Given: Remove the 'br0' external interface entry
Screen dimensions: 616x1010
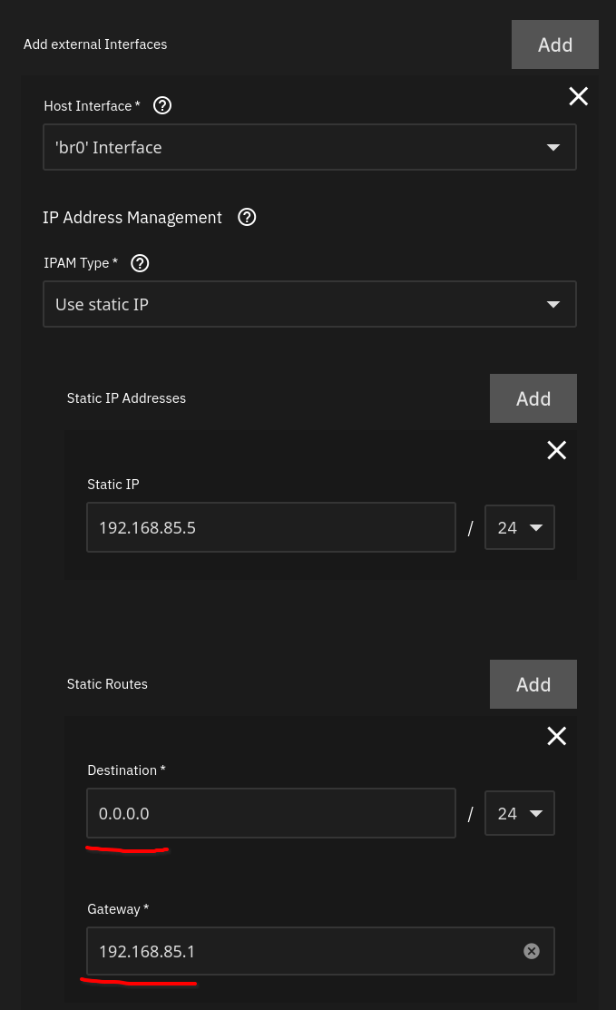Looking at the screenshot, I should pyautogui.click(x=578, y=96).
